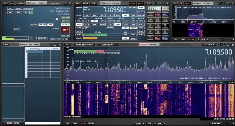235x126 pixels.
Task: Select the 3000 filter bandwidth
Action: tap(125, 24)
